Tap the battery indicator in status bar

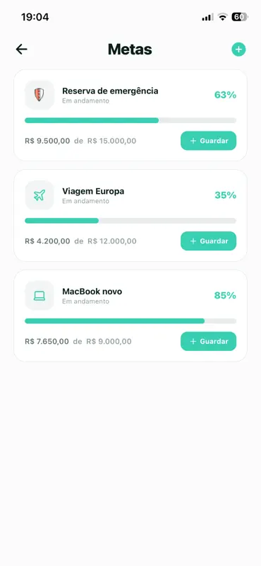tap(240, 17)
